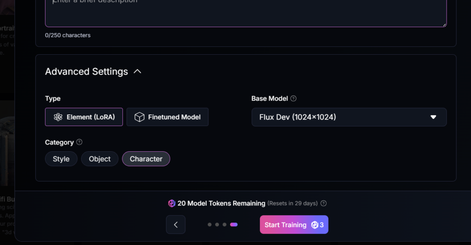Screen dimensions: 471x245
Task: Click the Category help question icon
Action: point(79,142)
